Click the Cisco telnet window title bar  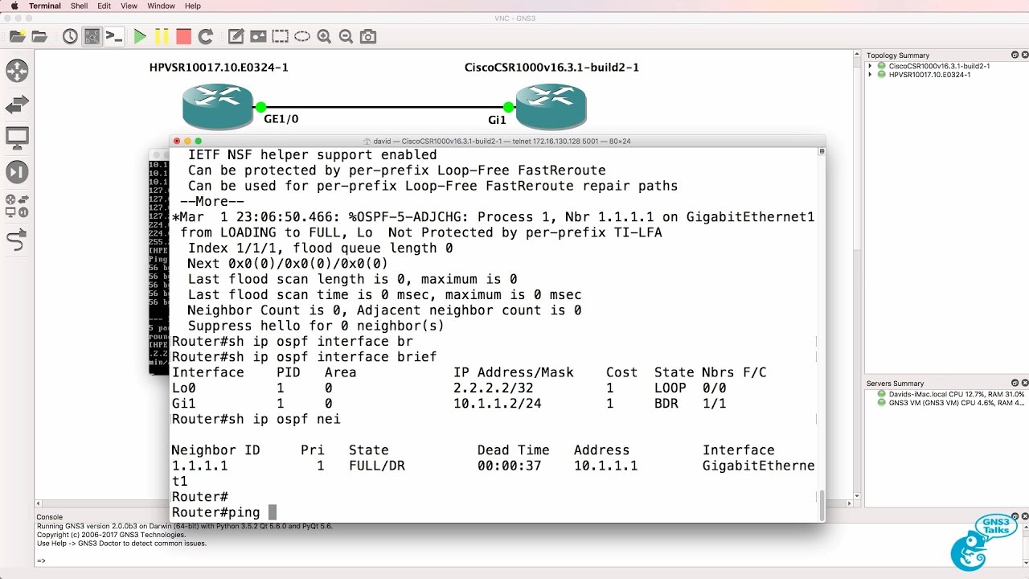[x=498, y=141]
